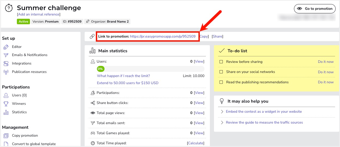Check the Review before sharing checkbox
340x147 pixels.
221,62
